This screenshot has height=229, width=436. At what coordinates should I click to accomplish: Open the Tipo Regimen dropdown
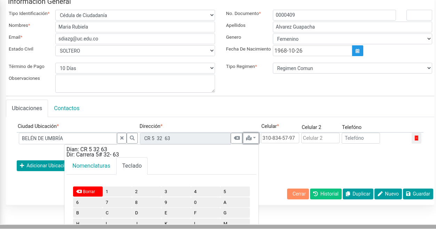pos(352,68)
